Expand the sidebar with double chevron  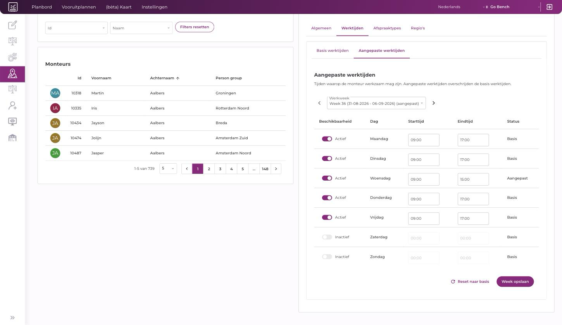pos(12,318)
